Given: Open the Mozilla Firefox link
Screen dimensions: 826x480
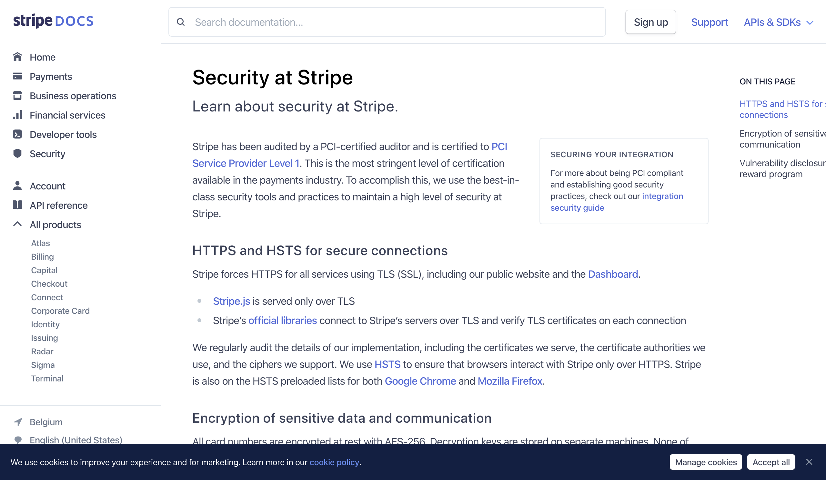Looking at the screenshot, I should tap(510, 381).
